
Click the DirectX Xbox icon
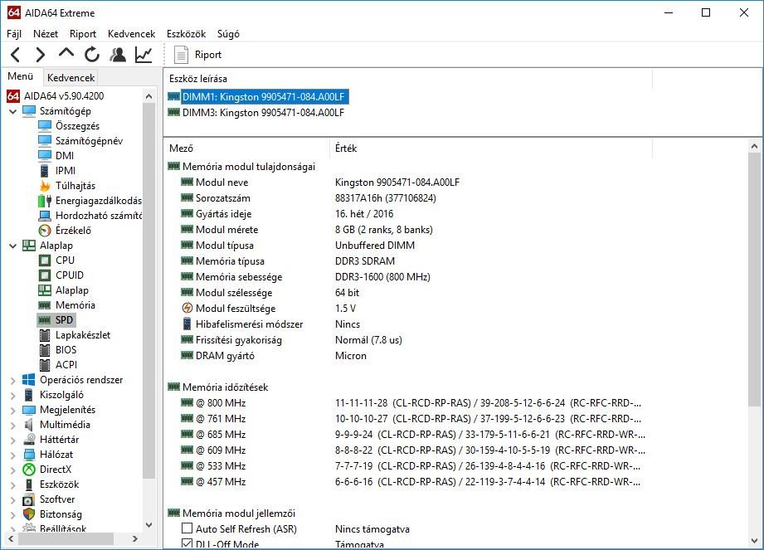(29, 470)
